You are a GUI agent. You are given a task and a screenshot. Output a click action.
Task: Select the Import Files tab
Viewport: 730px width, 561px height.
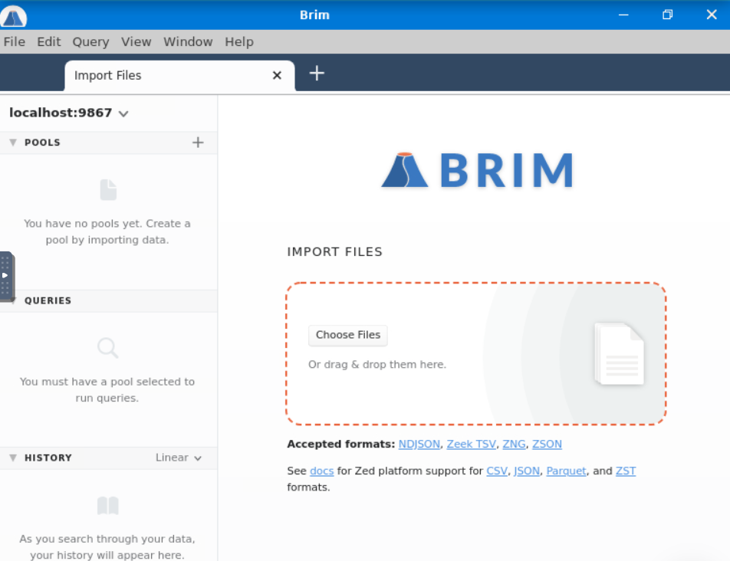point(179,75)
